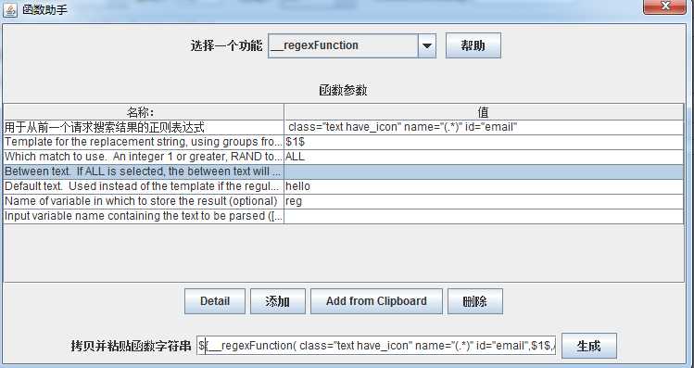Select the highlighted Between text row name
Screen dimensions: 694x368
pyautogui.click(x=144, y=171)
